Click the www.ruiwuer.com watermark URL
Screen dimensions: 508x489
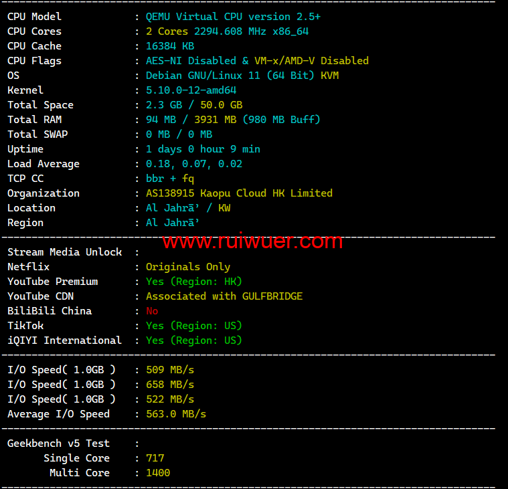[x=252, y=240]
